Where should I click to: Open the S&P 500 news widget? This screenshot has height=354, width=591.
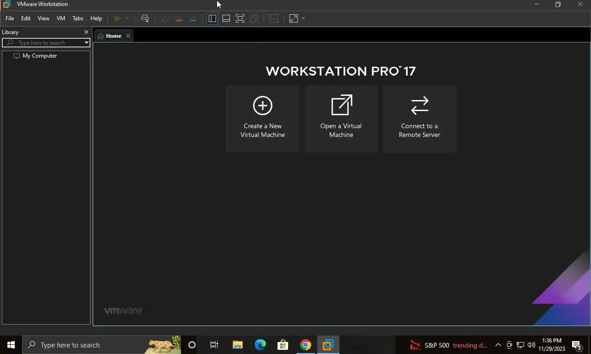pos(449,345)
